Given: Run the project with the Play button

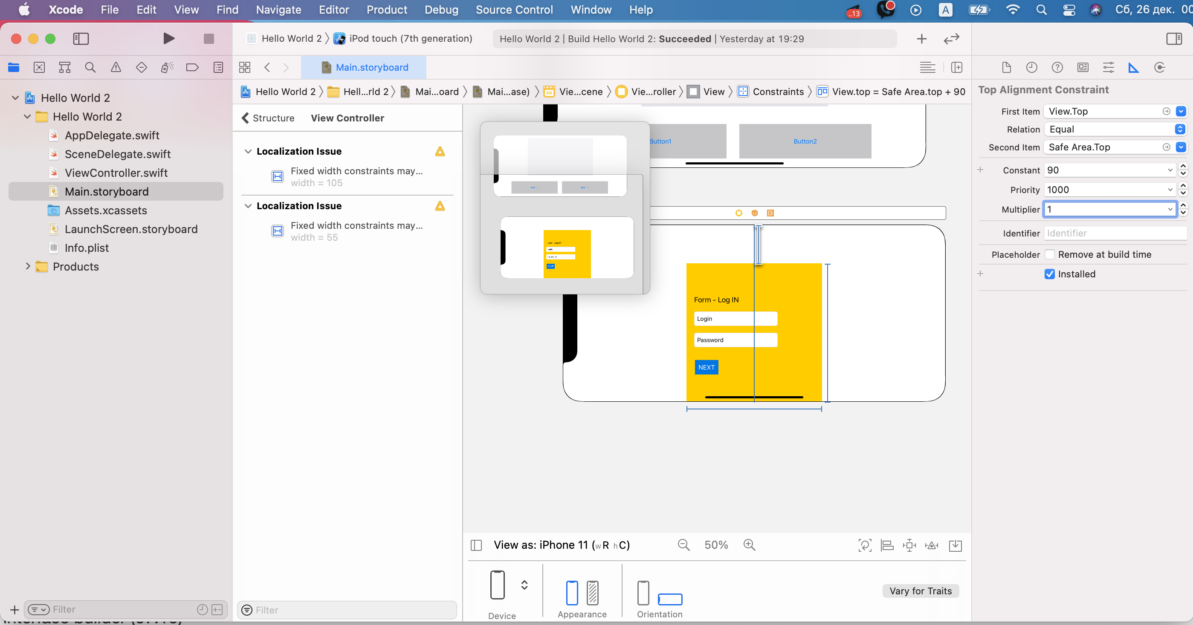Looking at the screenshot, I should [168, 38].
